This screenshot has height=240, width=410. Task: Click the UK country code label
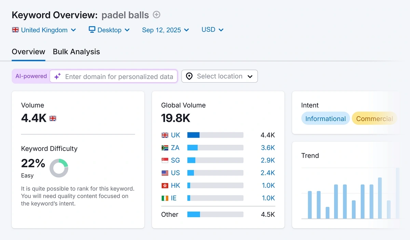(176, 135)
